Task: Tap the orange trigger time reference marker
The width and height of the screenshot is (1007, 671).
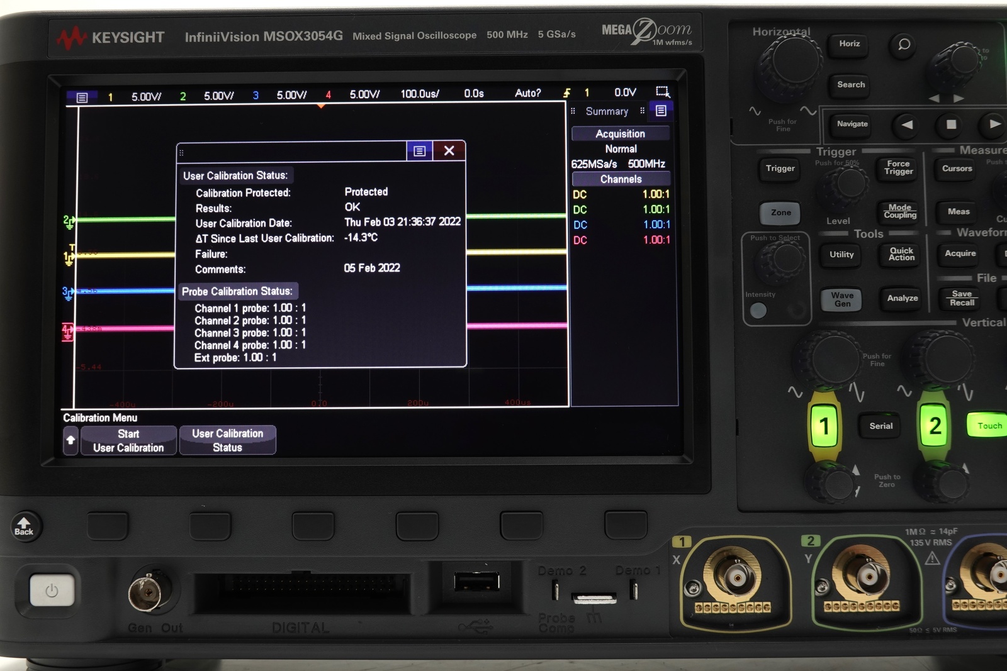Action: [x=321, y=106]
